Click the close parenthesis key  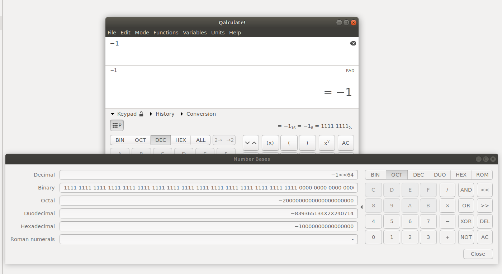tap(308, 143)
